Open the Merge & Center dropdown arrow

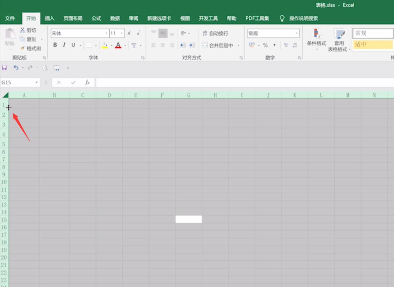pyautogui.click(x=239, y=45)
